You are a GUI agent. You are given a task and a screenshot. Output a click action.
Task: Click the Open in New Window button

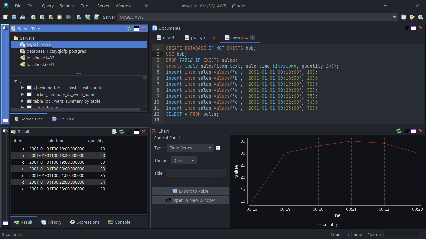190,200
